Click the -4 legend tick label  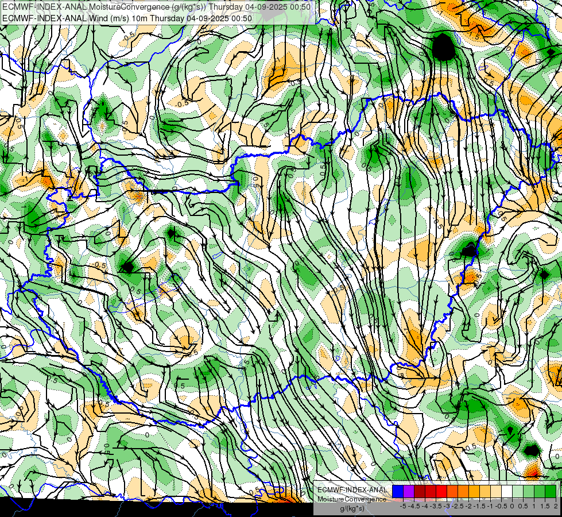425,506
